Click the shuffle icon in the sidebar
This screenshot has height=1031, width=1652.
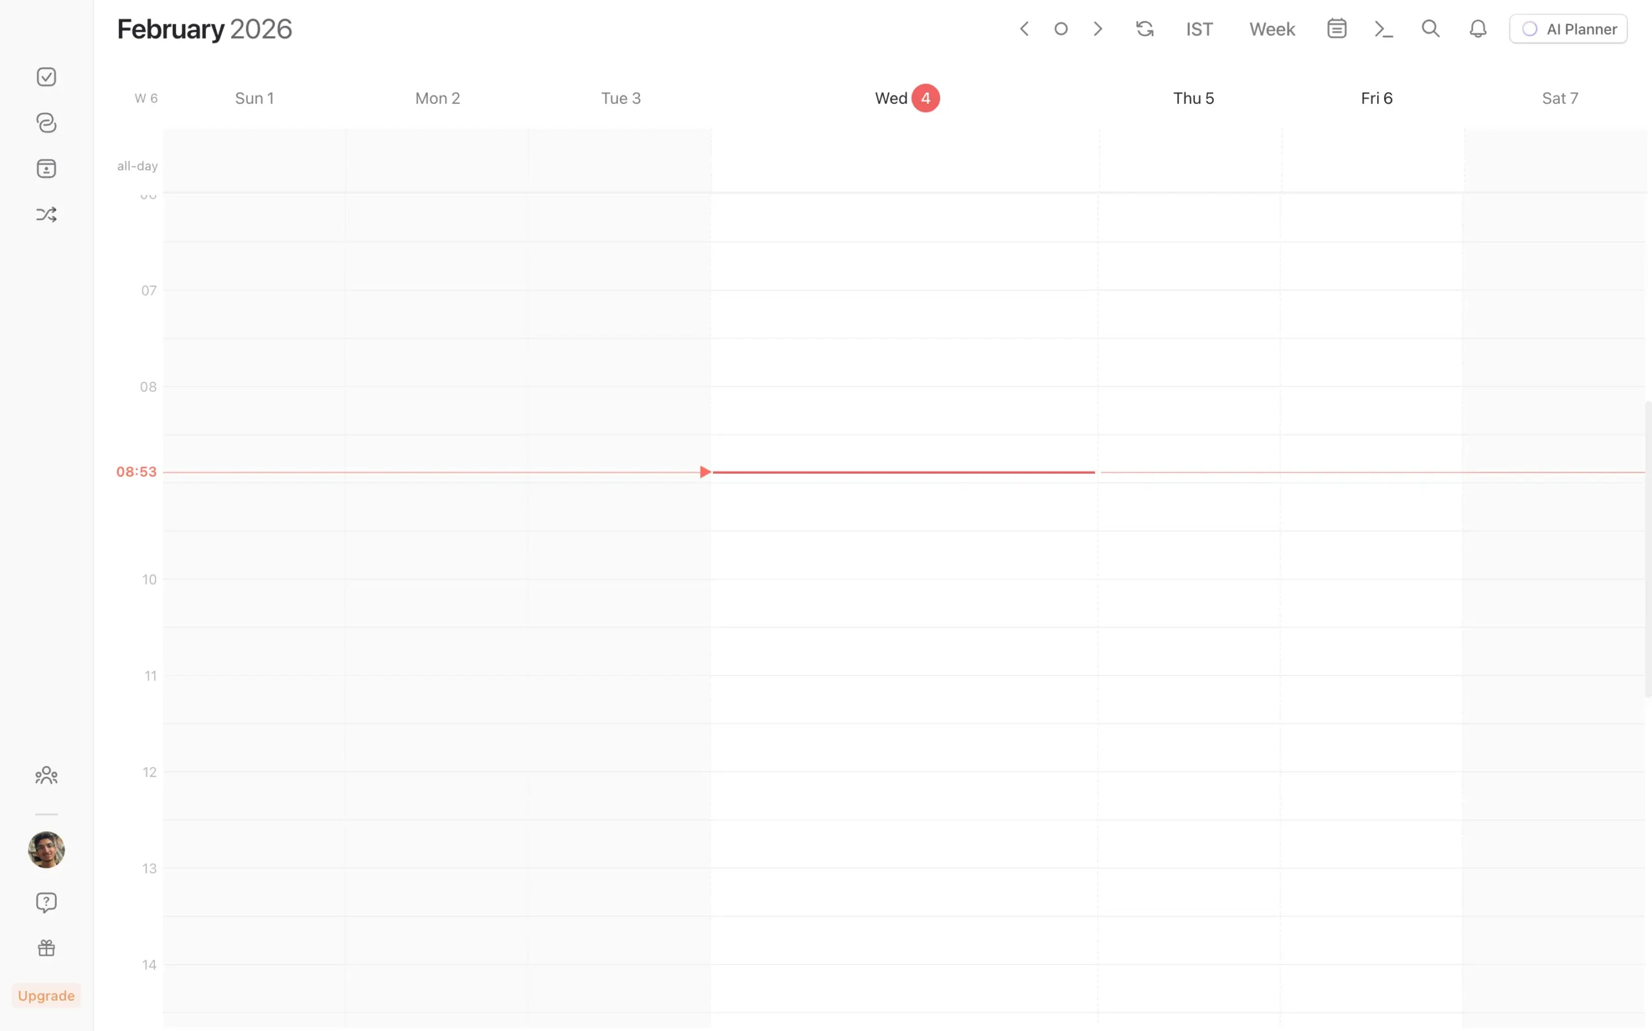point(46,214)
